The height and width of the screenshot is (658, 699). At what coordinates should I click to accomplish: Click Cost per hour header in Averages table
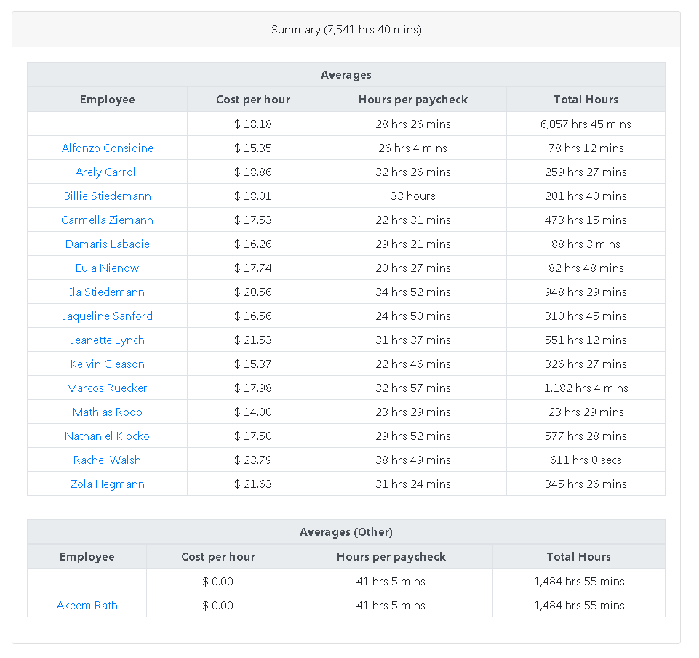point(253,100)
